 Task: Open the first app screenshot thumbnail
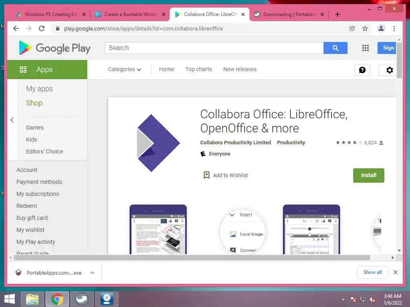(158, 229)
